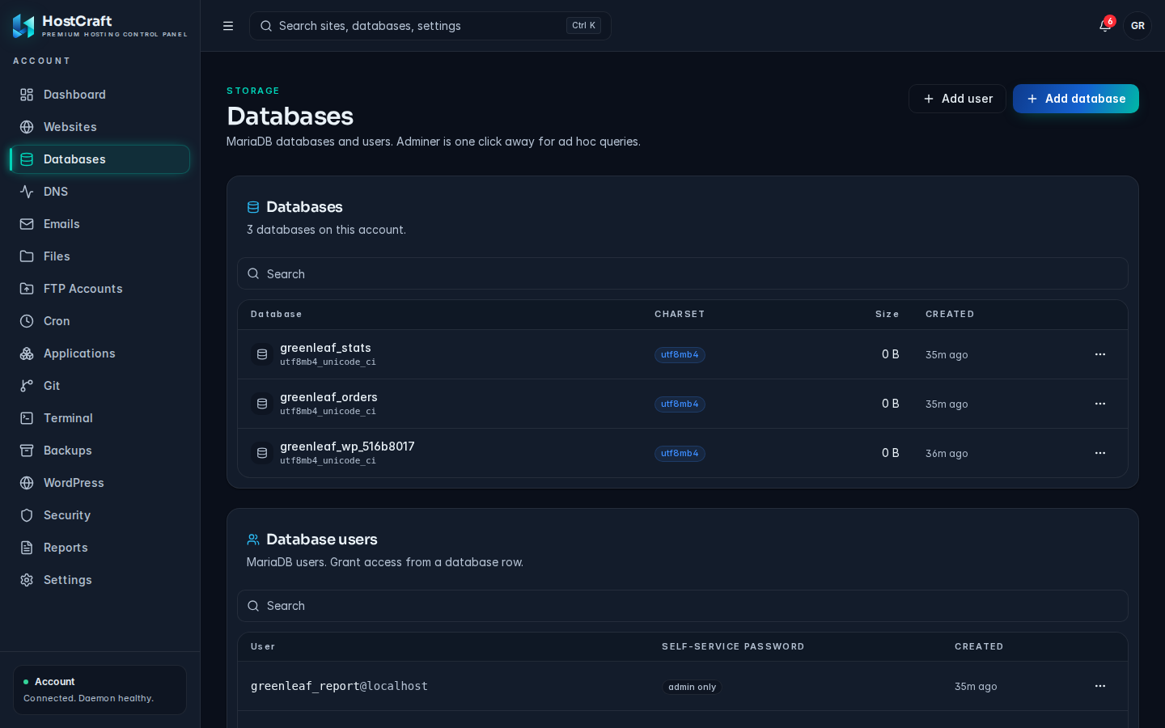Open actions menu for greenleaf_orders row
The image size is (1165, 728).
point(1100,404)
